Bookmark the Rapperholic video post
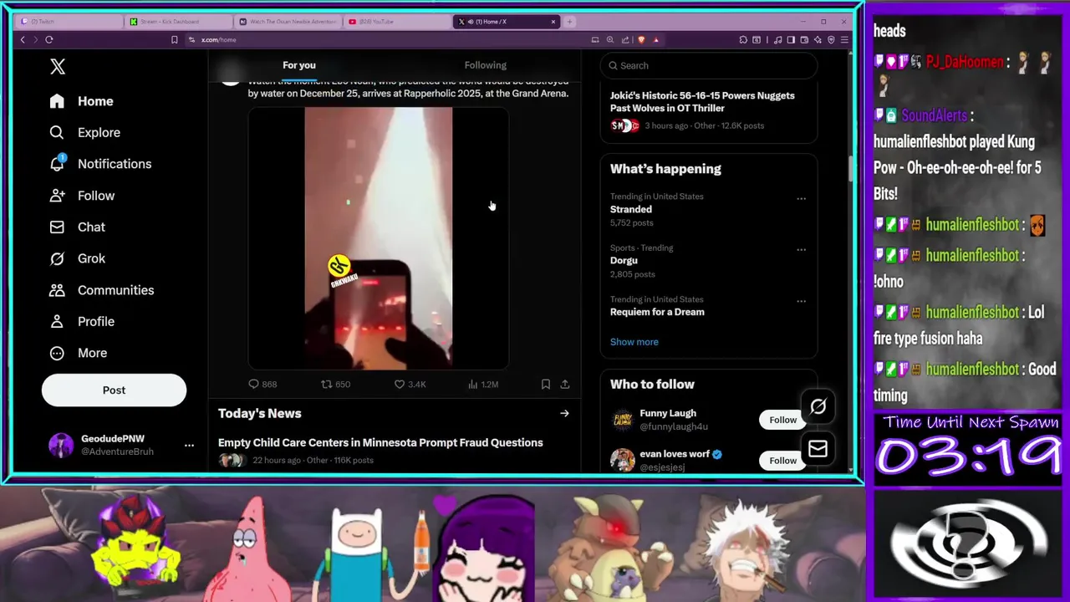 pos(546,385)
